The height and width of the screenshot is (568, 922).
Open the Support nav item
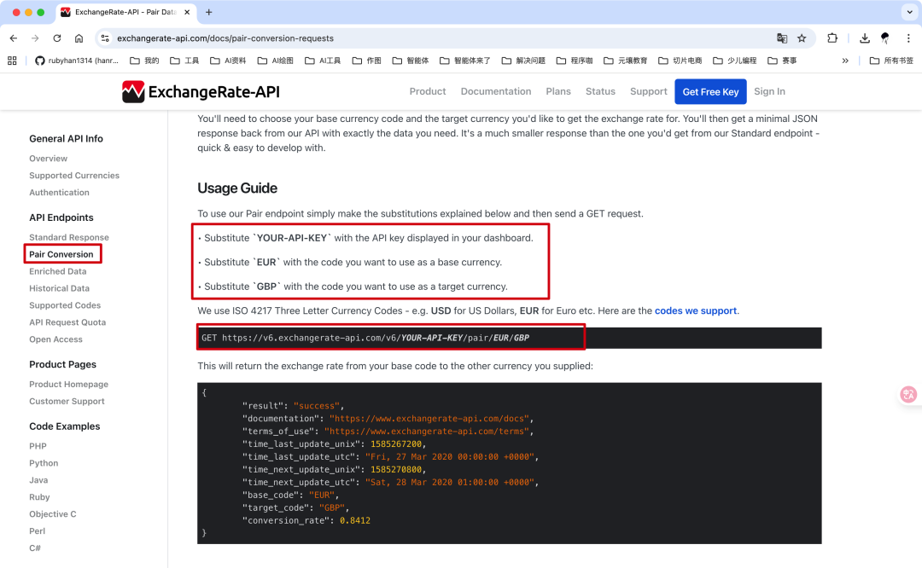649,91
